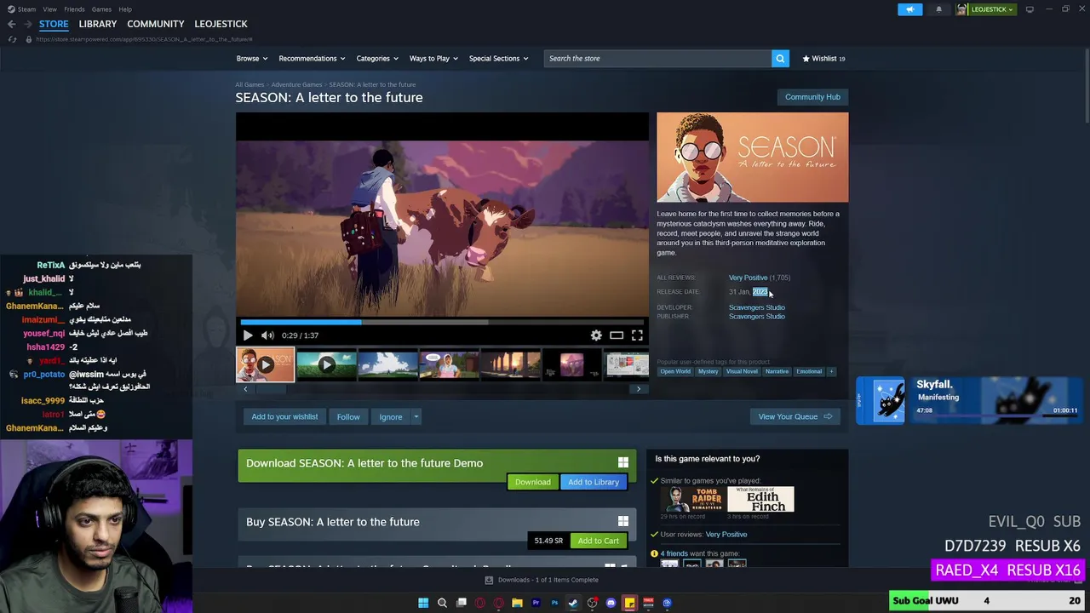Image resolution: width=1090 pixels, height=613 pixels.
Task: Open the View menu
Action: [x=49, y=9]
